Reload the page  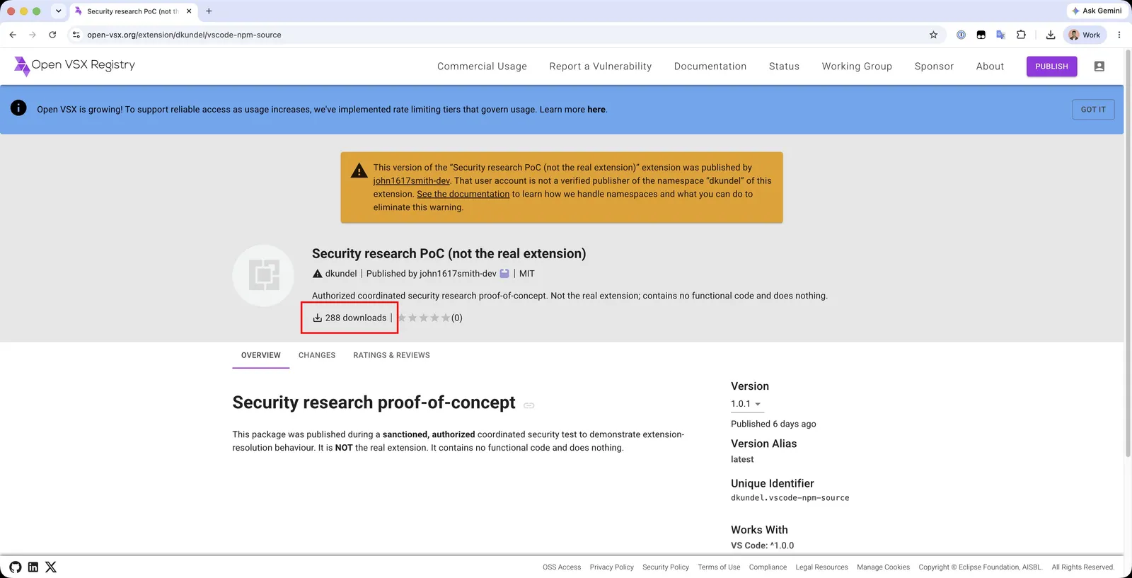(x=52, y=35)
